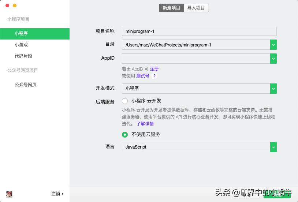Click the 注销 logout button
The height and width of the screenshot is (202, 298).
(x=57, y=194)
